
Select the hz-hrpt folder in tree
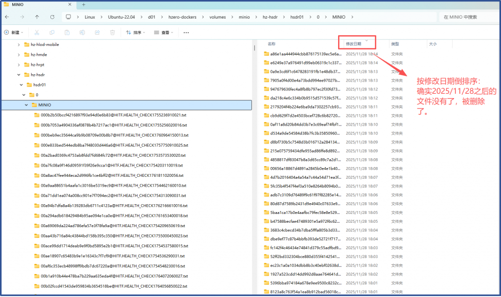click(38, 64)
